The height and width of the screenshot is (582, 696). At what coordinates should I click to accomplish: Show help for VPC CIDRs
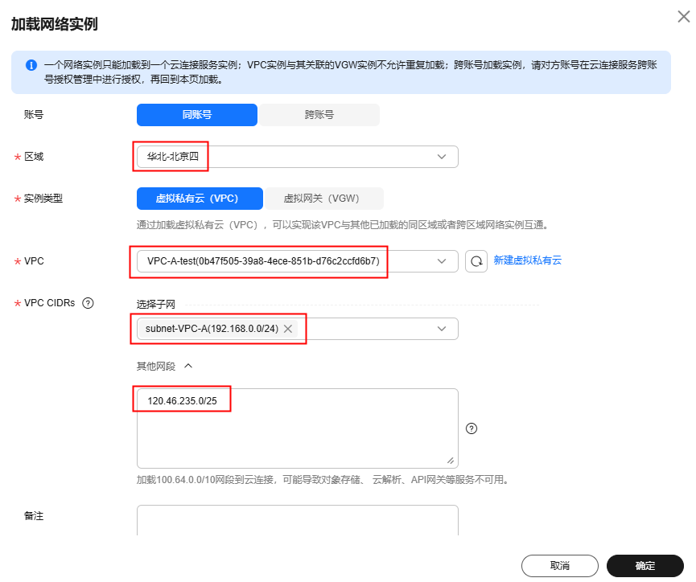[x=88, y=303]
